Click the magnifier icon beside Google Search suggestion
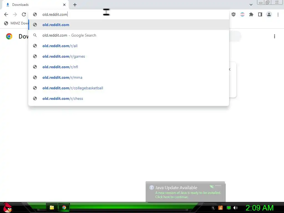This screenshot has height=213, width=284. (35, 35)
